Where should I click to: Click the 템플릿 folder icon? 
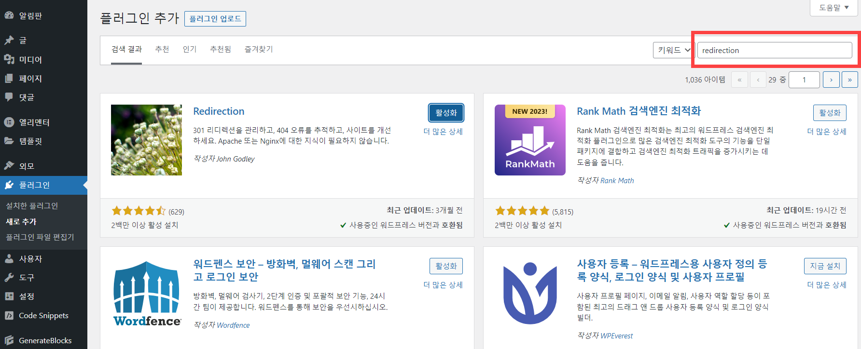[x=9, y=141]
